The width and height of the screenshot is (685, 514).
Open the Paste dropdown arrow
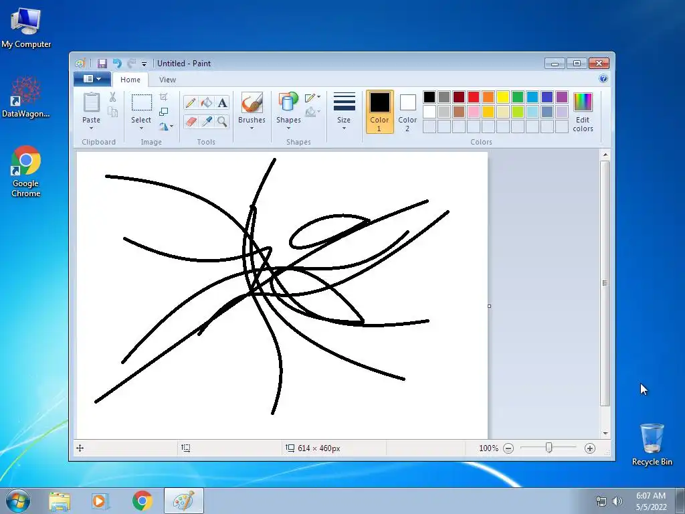pyautogui.click(x=91, y=128)
